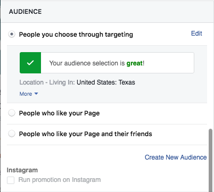Select the targeting audience radio button

coord(12,34)
